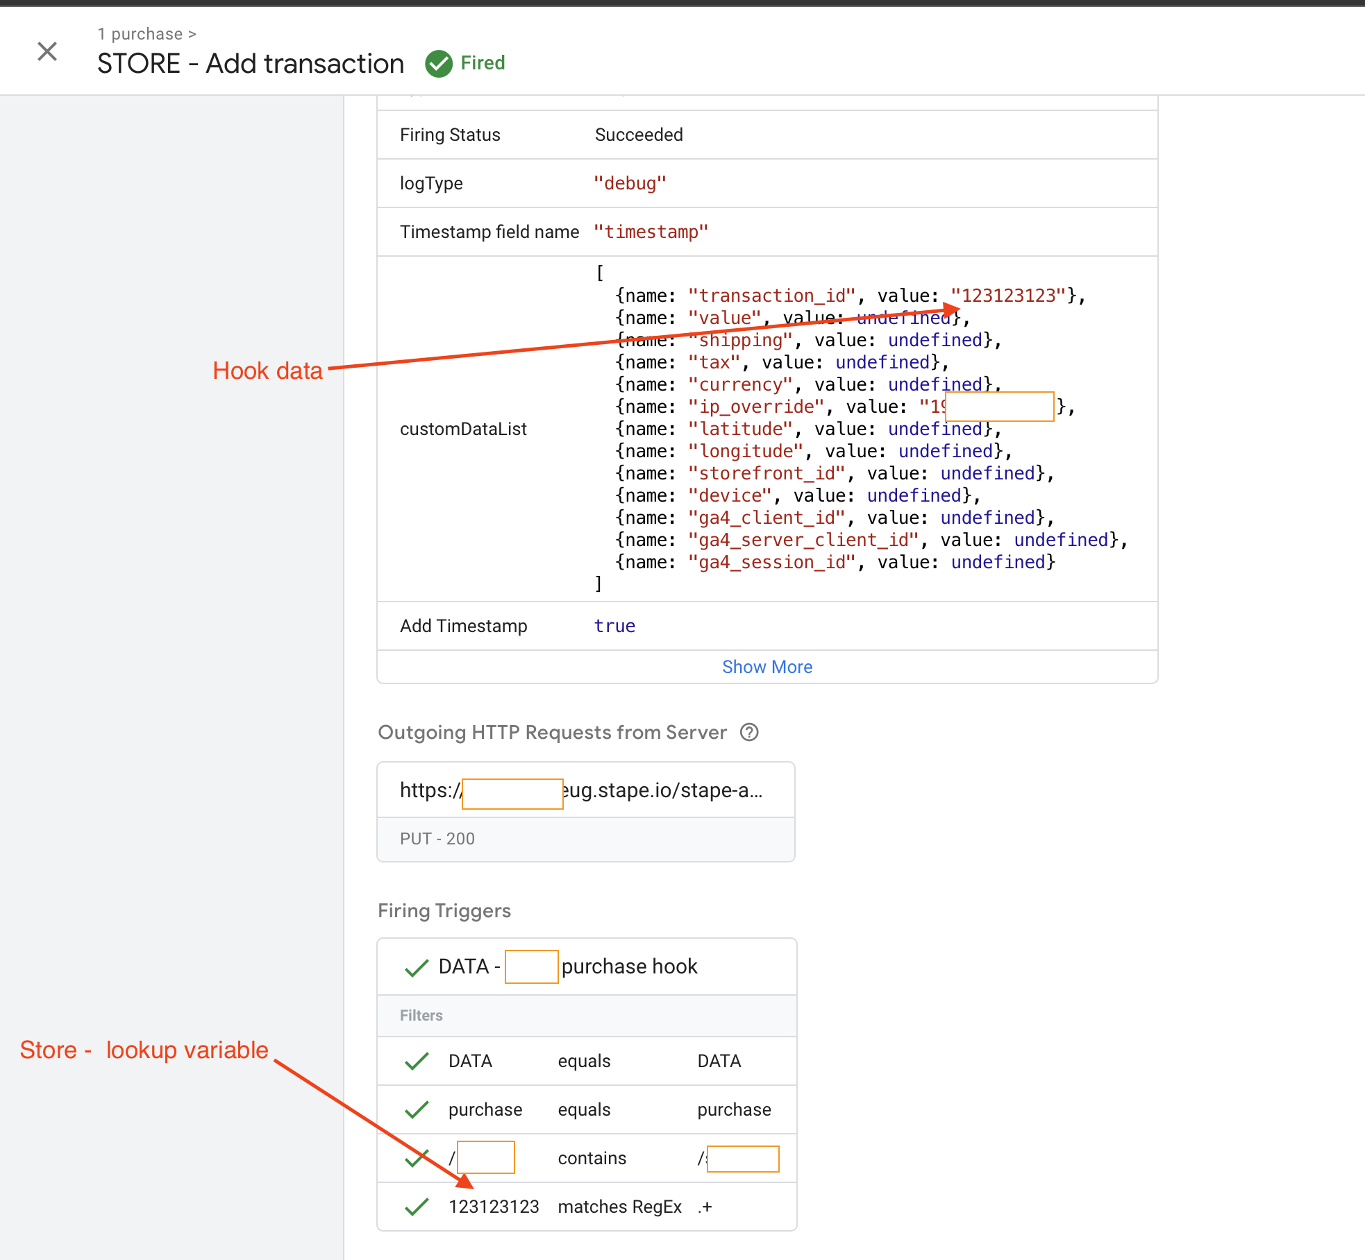Screen dimensions: 1365x1260
Task: Select the "ga4_session_id" name entry
Action: (771, 562)
